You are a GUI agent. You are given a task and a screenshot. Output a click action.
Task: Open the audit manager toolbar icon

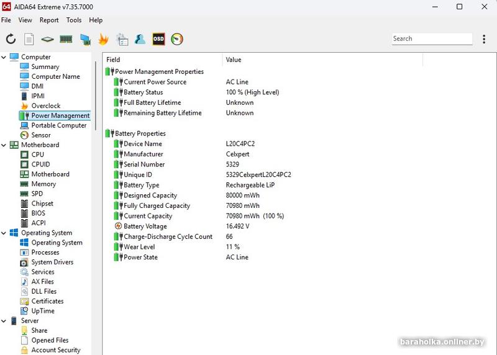(122, 39)
